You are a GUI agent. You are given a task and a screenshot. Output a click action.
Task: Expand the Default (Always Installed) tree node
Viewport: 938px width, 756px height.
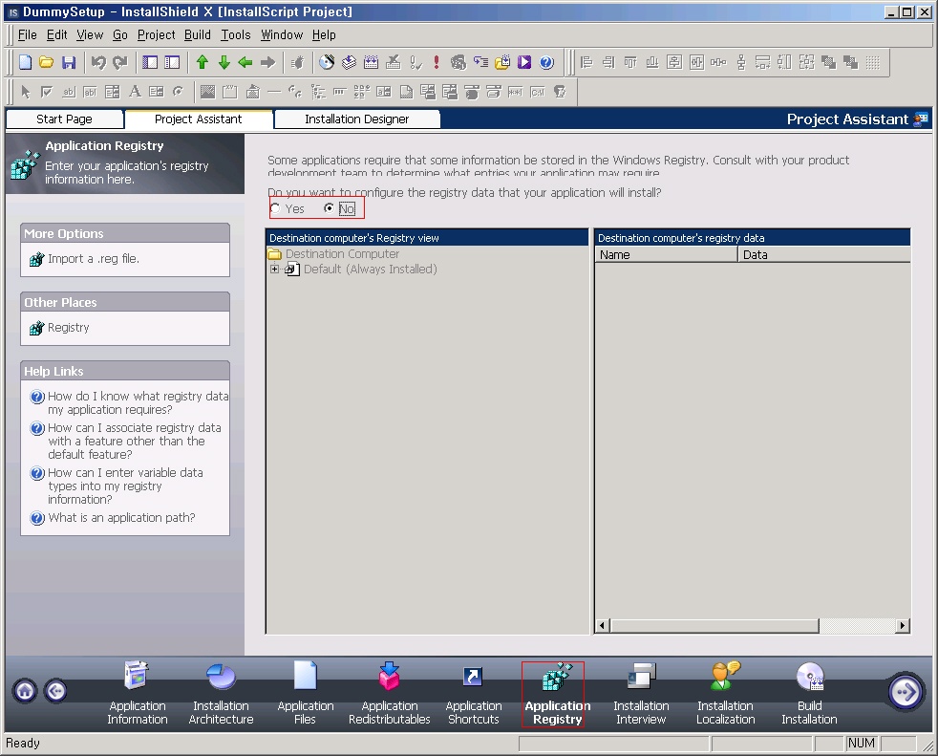pyautogui.click(x=274, y=269)
